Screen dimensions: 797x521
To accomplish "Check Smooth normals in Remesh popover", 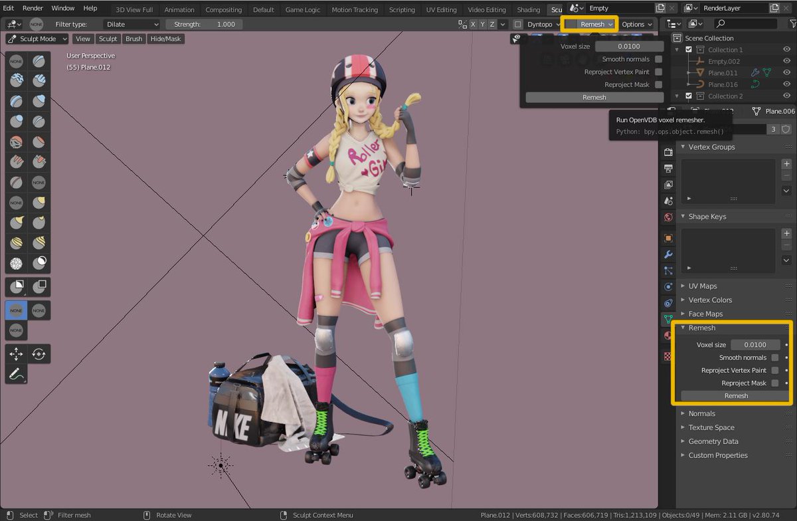I will [658, 59].
